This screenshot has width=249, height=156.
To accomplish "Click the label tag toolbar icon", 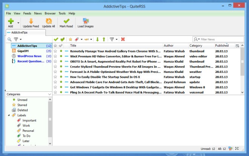I will 77,39.
